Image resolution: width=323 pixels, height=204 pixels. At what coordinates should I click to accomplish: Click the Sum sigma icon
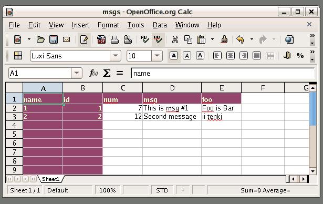pyautogui.click(x=107, y=73)
